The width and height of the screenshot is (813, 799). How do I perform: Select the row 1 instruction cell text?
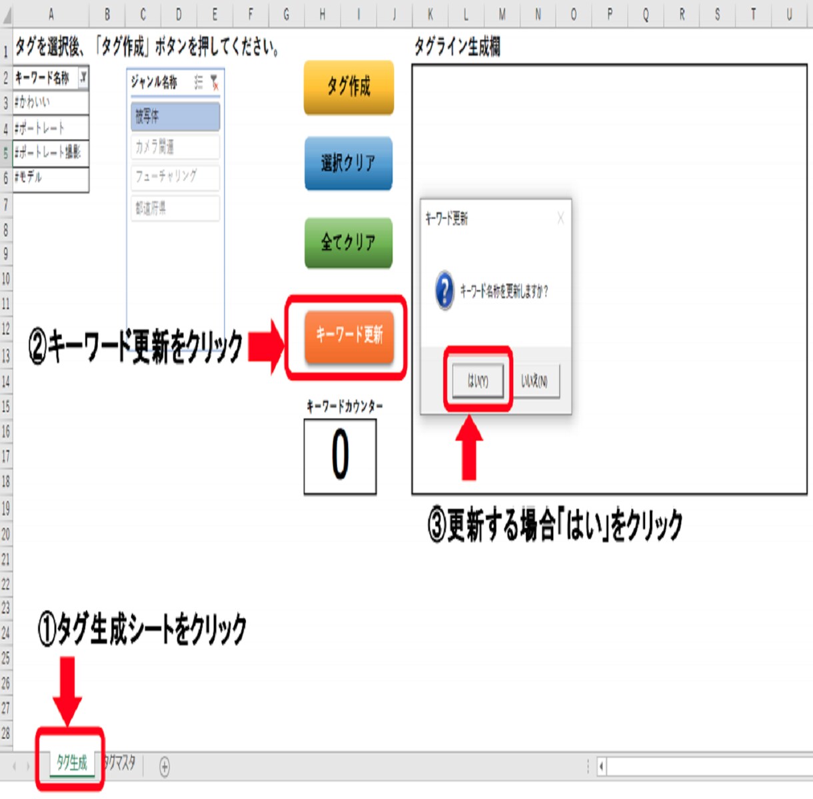click(x=147, y=47)
